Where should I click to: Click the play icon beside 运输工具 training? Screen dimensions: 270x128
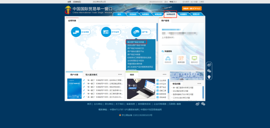pos(157,91)
